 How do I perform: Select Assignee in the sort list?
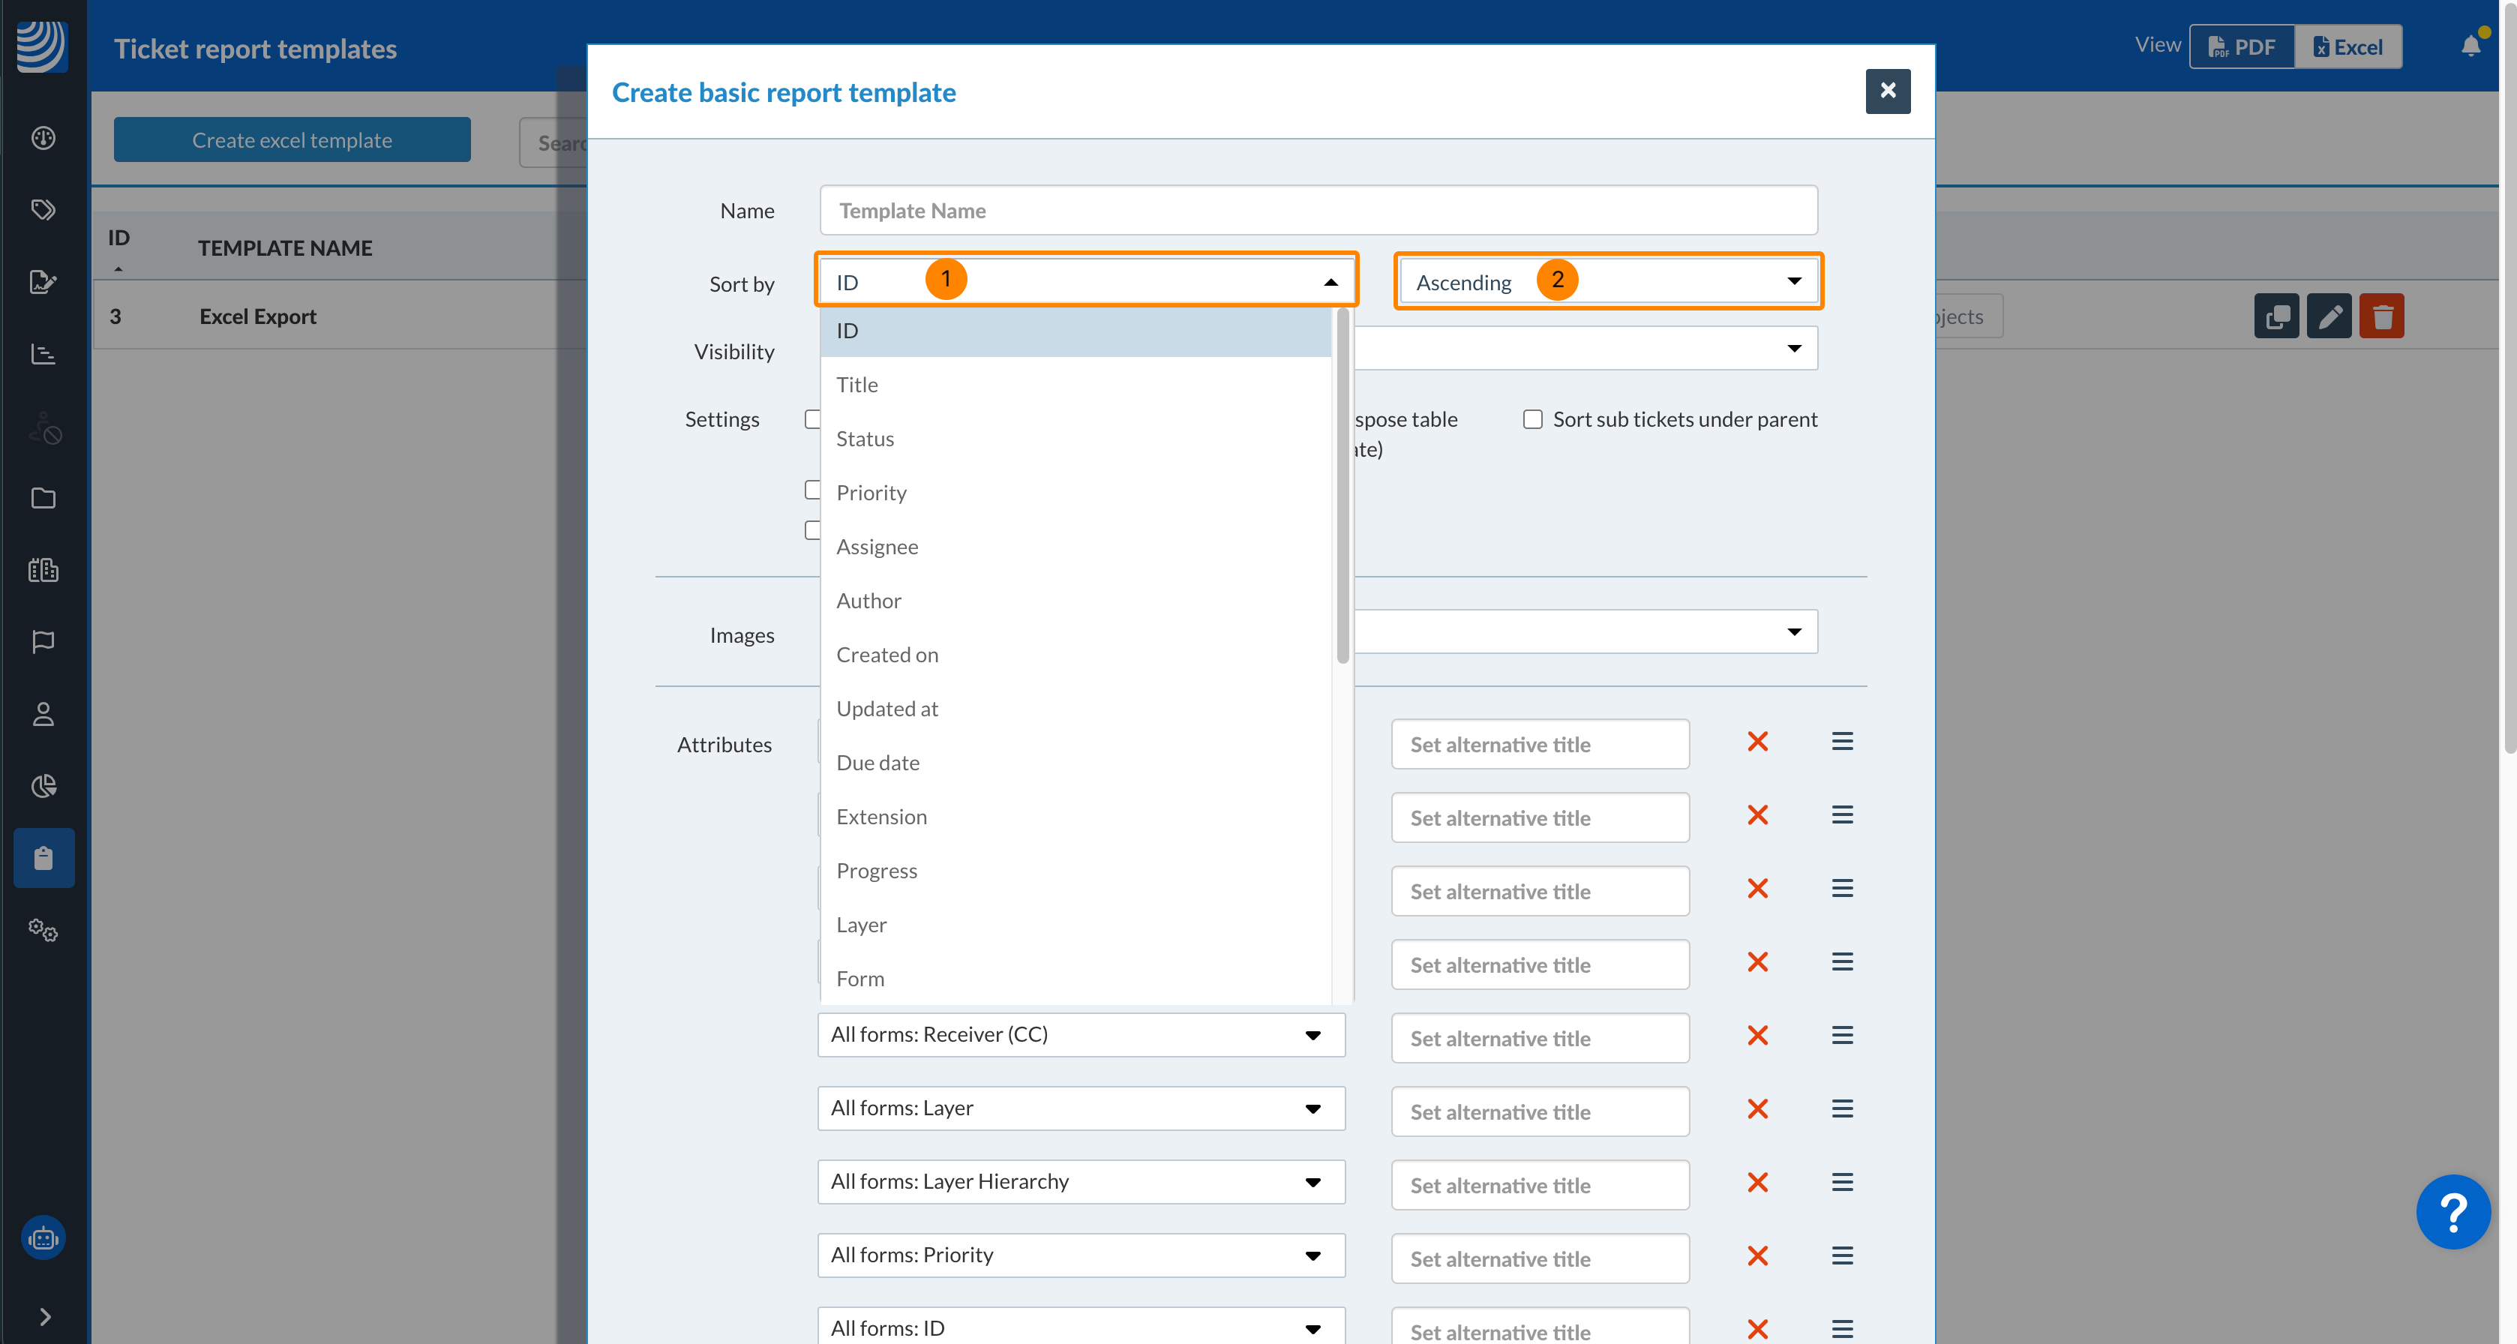[x=1075, y=547]
